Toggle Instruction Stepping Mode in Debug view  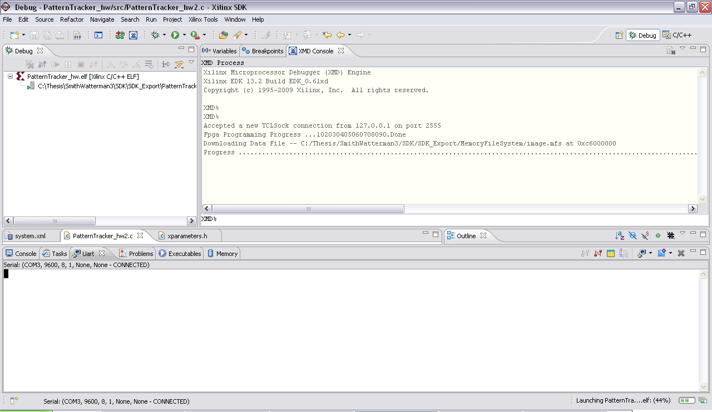pyautogui.click(x=166, y=64)
